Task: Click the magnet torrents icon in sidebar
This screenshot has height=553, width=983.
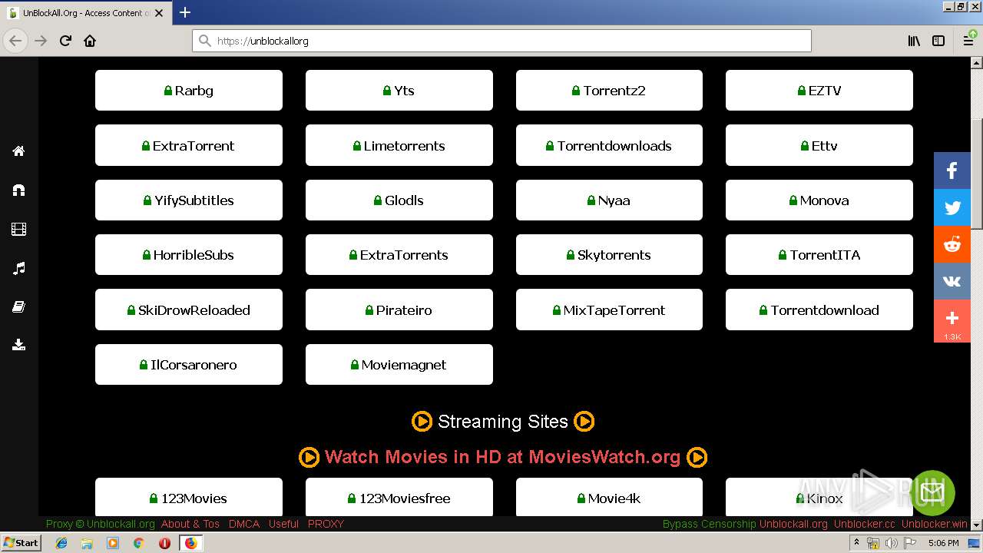Action: (19, 190)
